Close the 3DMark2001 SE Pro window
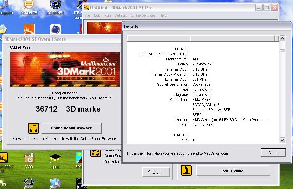 coord(274,8)
